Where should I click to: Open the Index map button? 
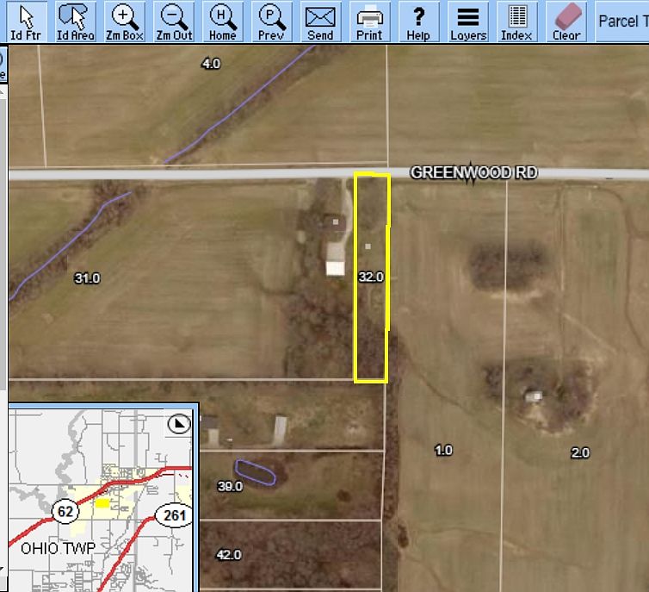(516, 22)
